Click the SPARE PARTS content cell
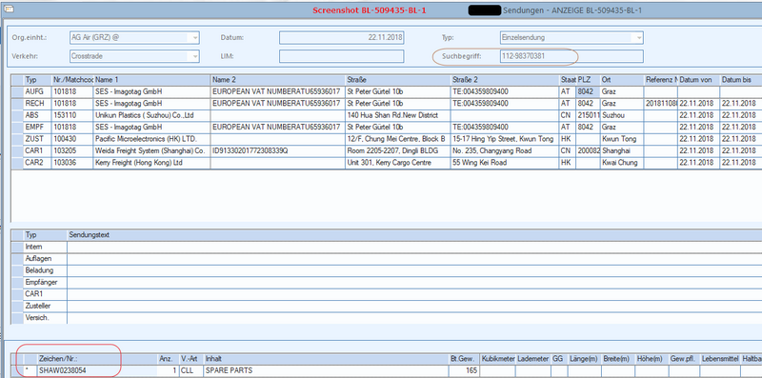The image size is (762, 378). (x=326, y=370)
